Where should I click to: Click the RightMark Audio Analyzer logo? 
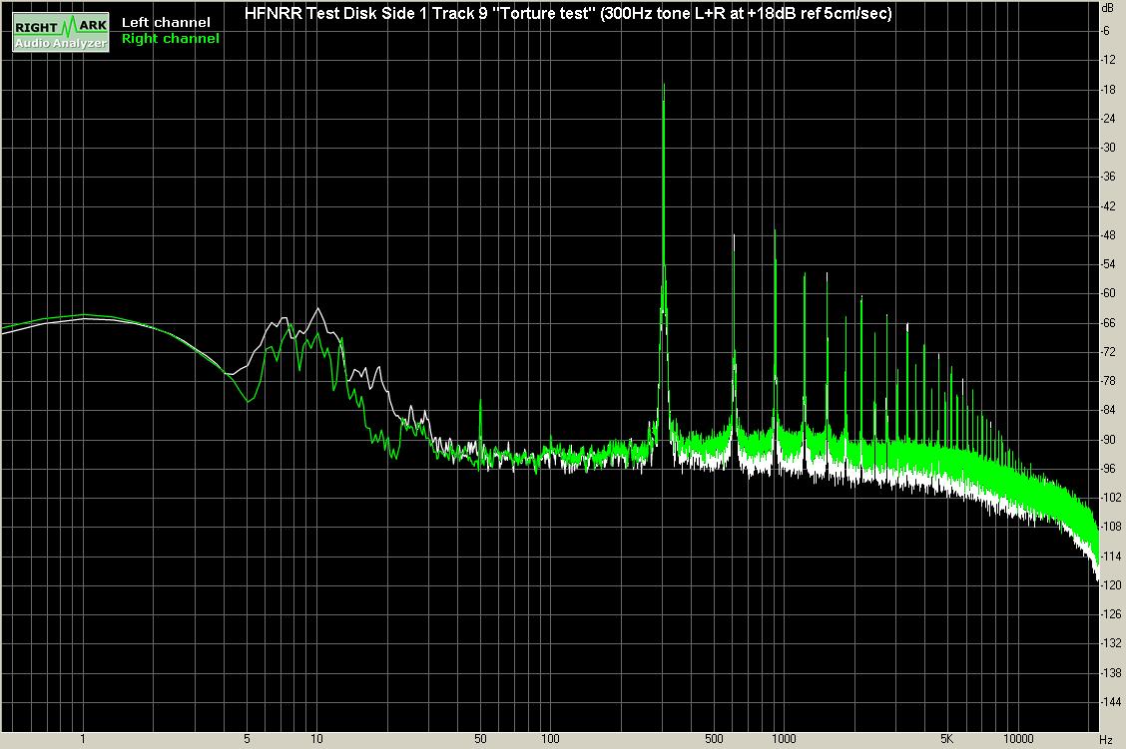[61, 32]
